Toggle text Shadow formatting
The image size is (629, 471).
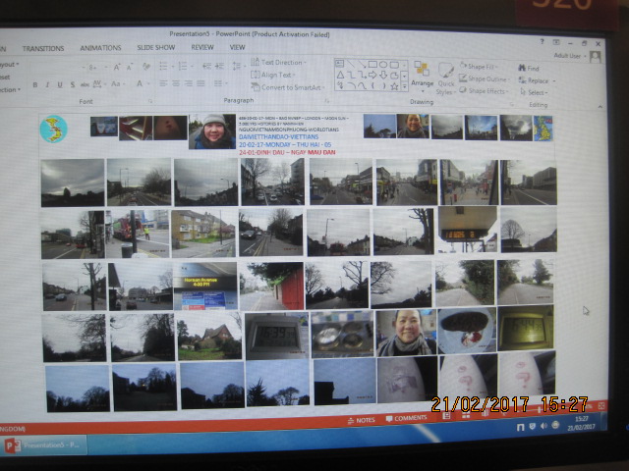[72, 84]
